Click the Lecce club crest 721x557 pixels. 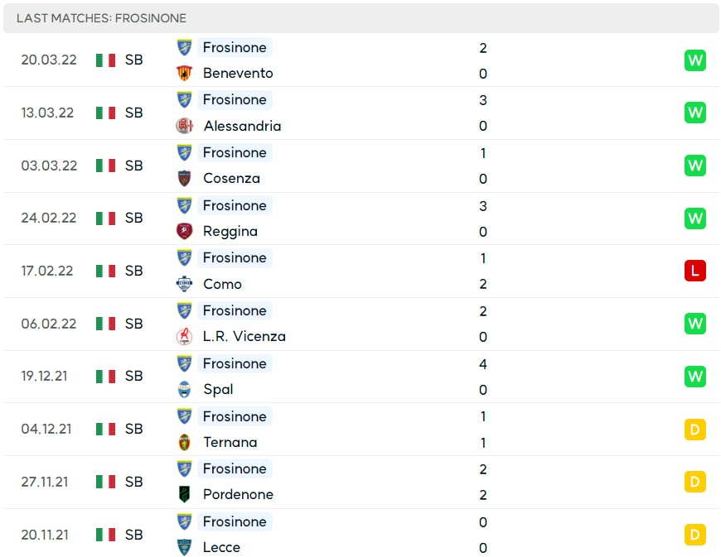tap(184, 547)
